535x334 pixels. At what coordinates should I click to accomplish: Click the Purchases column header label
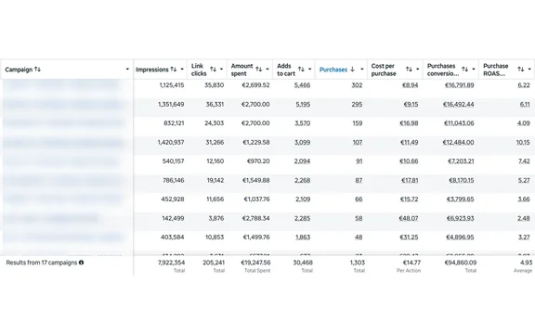coord(333,70)
